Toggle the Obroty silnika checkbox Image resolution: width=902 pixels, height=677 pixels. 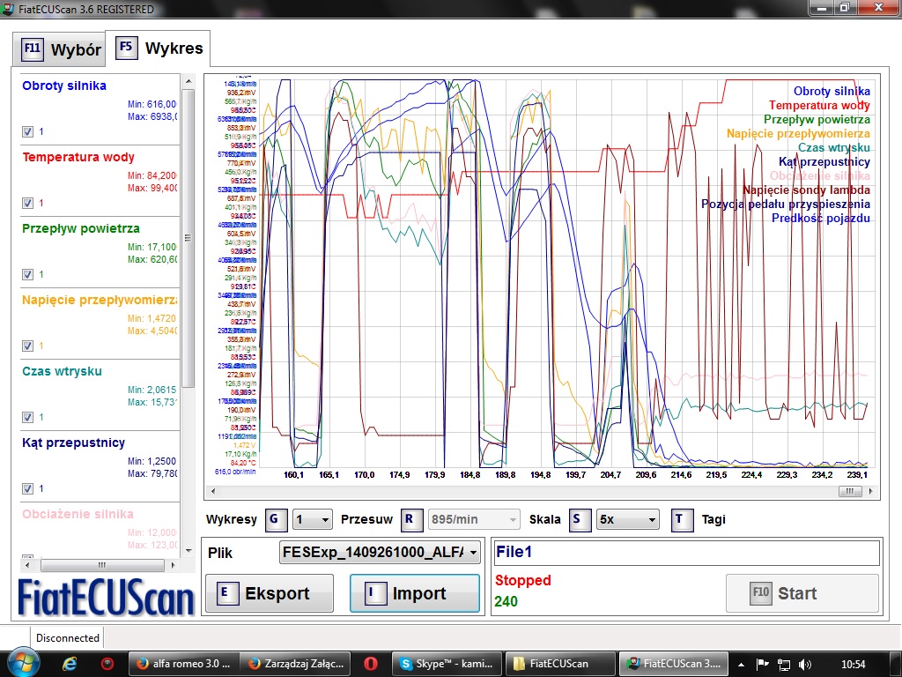pyautogui.click(x=27, y=131)
